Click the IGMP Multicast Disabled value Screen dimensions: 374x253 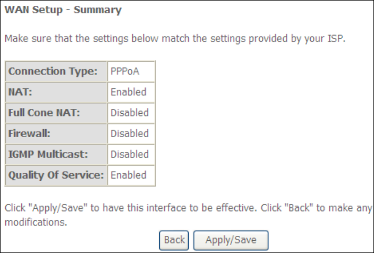[131, 155]
